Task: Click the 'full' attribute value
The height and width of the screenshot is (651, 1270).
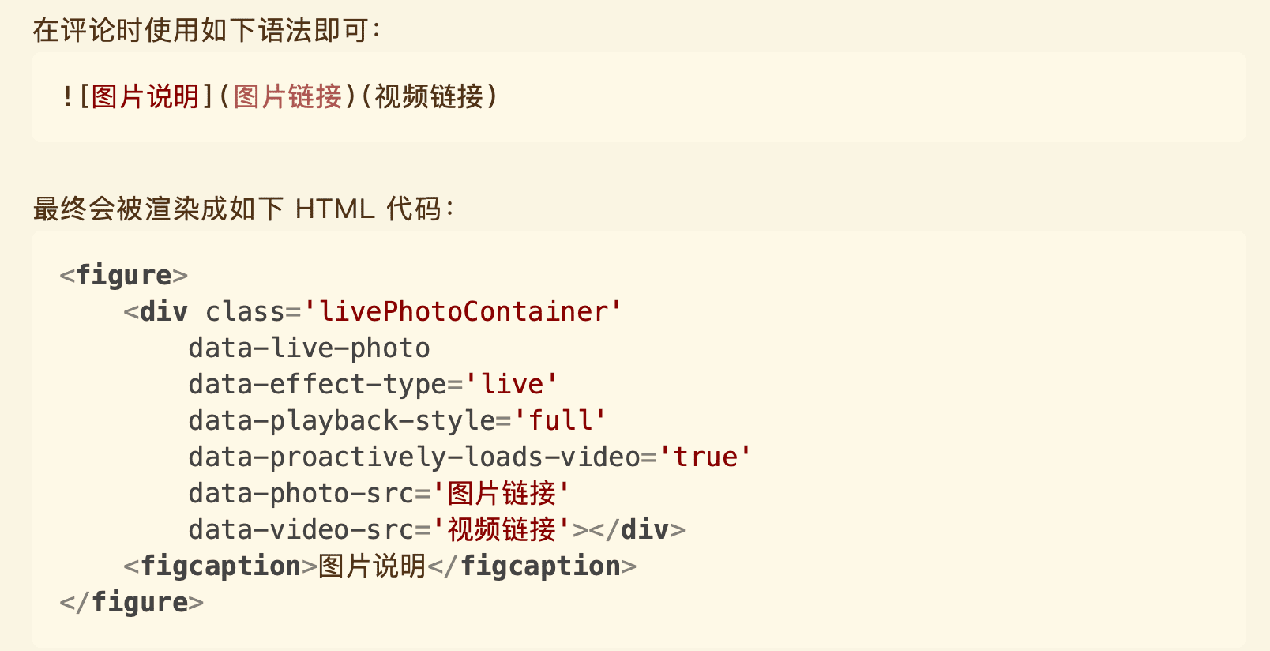Action: coord(560,420)
